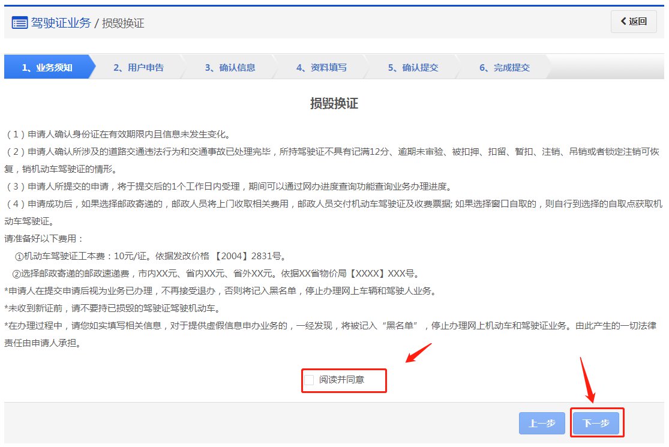
Task: Select step 4、资料填写
Action: [321, 67]
